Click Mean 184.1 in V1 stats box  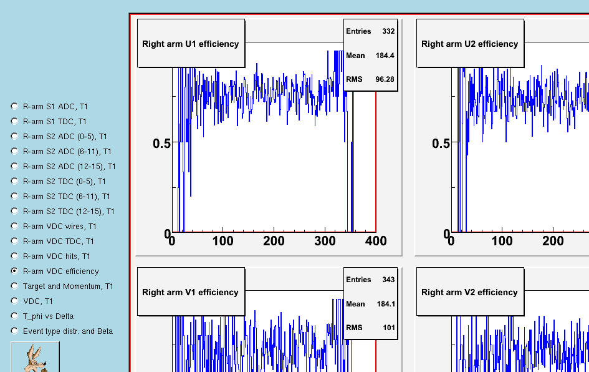click(370, 304)
